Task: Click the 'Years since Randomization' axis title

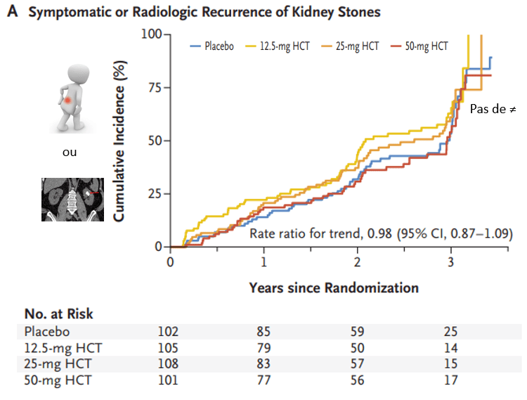Action: pyautogui.click(x=334, y=288)
